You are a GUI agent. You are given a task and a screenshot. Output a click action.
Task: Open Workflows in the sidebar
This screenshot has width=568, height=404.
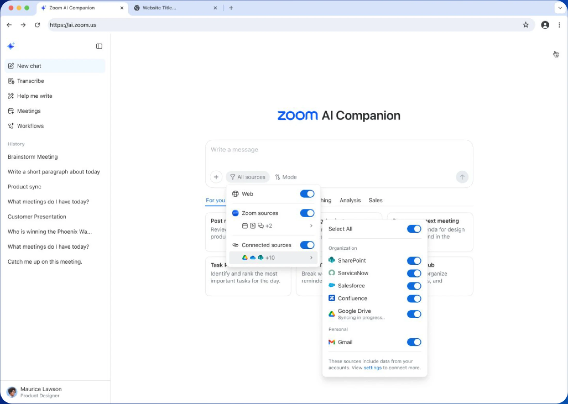click(x=55, y=126)
